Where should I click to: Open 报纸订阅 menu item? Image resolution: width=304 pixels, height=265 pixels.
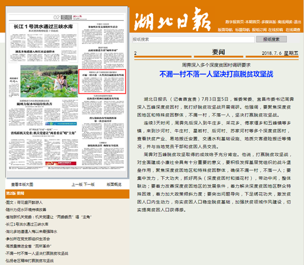pos(259,30)
